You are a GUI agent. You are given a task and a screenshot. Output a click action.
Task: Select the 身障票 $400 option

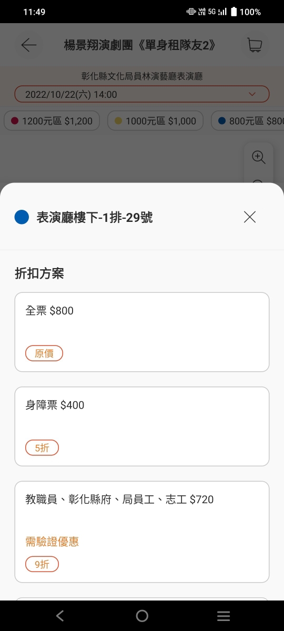[142, 426]
